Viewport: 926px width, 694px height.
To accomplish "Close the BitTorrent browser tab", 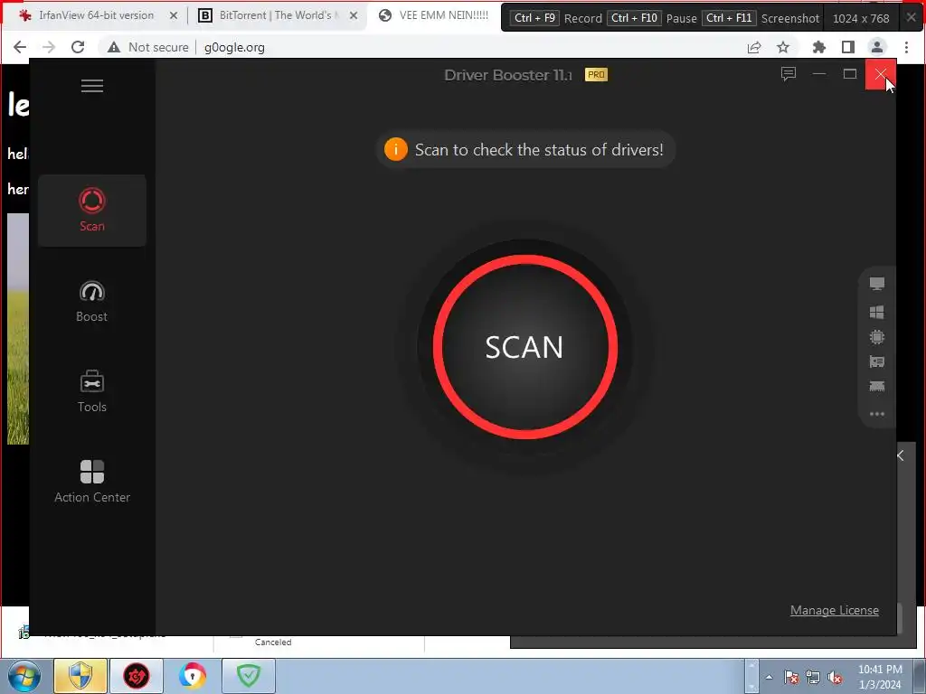I will tap(354, 15).
